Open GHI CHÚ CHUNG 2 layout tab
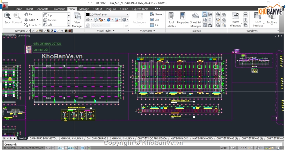 98,138
